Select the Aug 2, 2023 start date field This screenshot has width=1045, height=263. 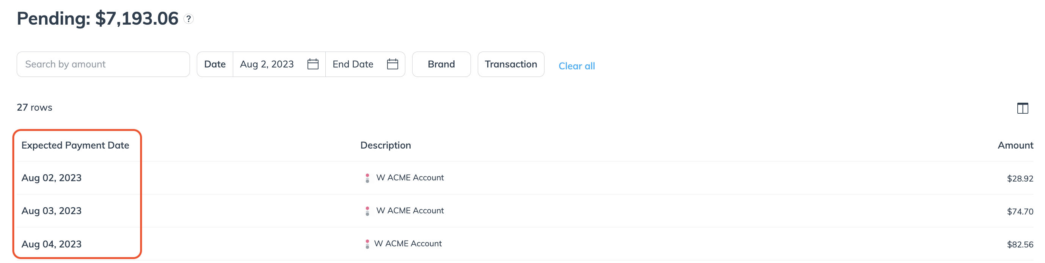coord(279,64)
